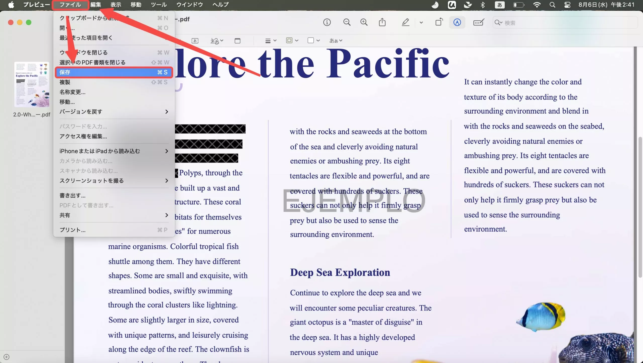The image size is (643, 363).
Task: Close the ファイル menu in menu bar
Action: (x=70, y=5)
